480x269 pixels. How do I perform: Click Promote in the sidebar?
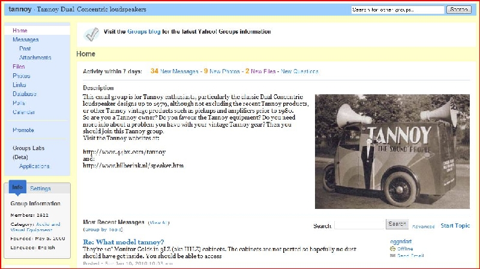[23, 130]
